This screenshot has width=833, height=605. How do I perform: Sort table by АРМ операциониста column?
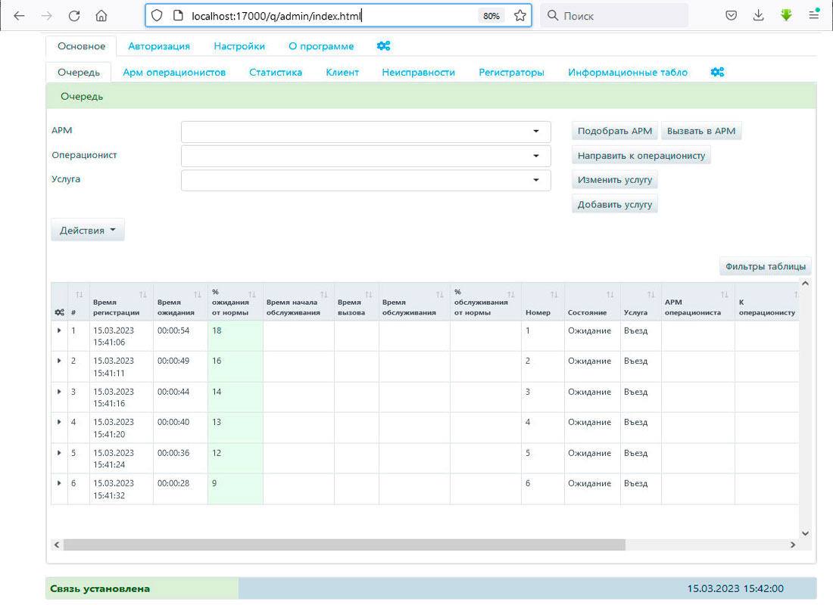pyautogui.click(x=725, y=295)
